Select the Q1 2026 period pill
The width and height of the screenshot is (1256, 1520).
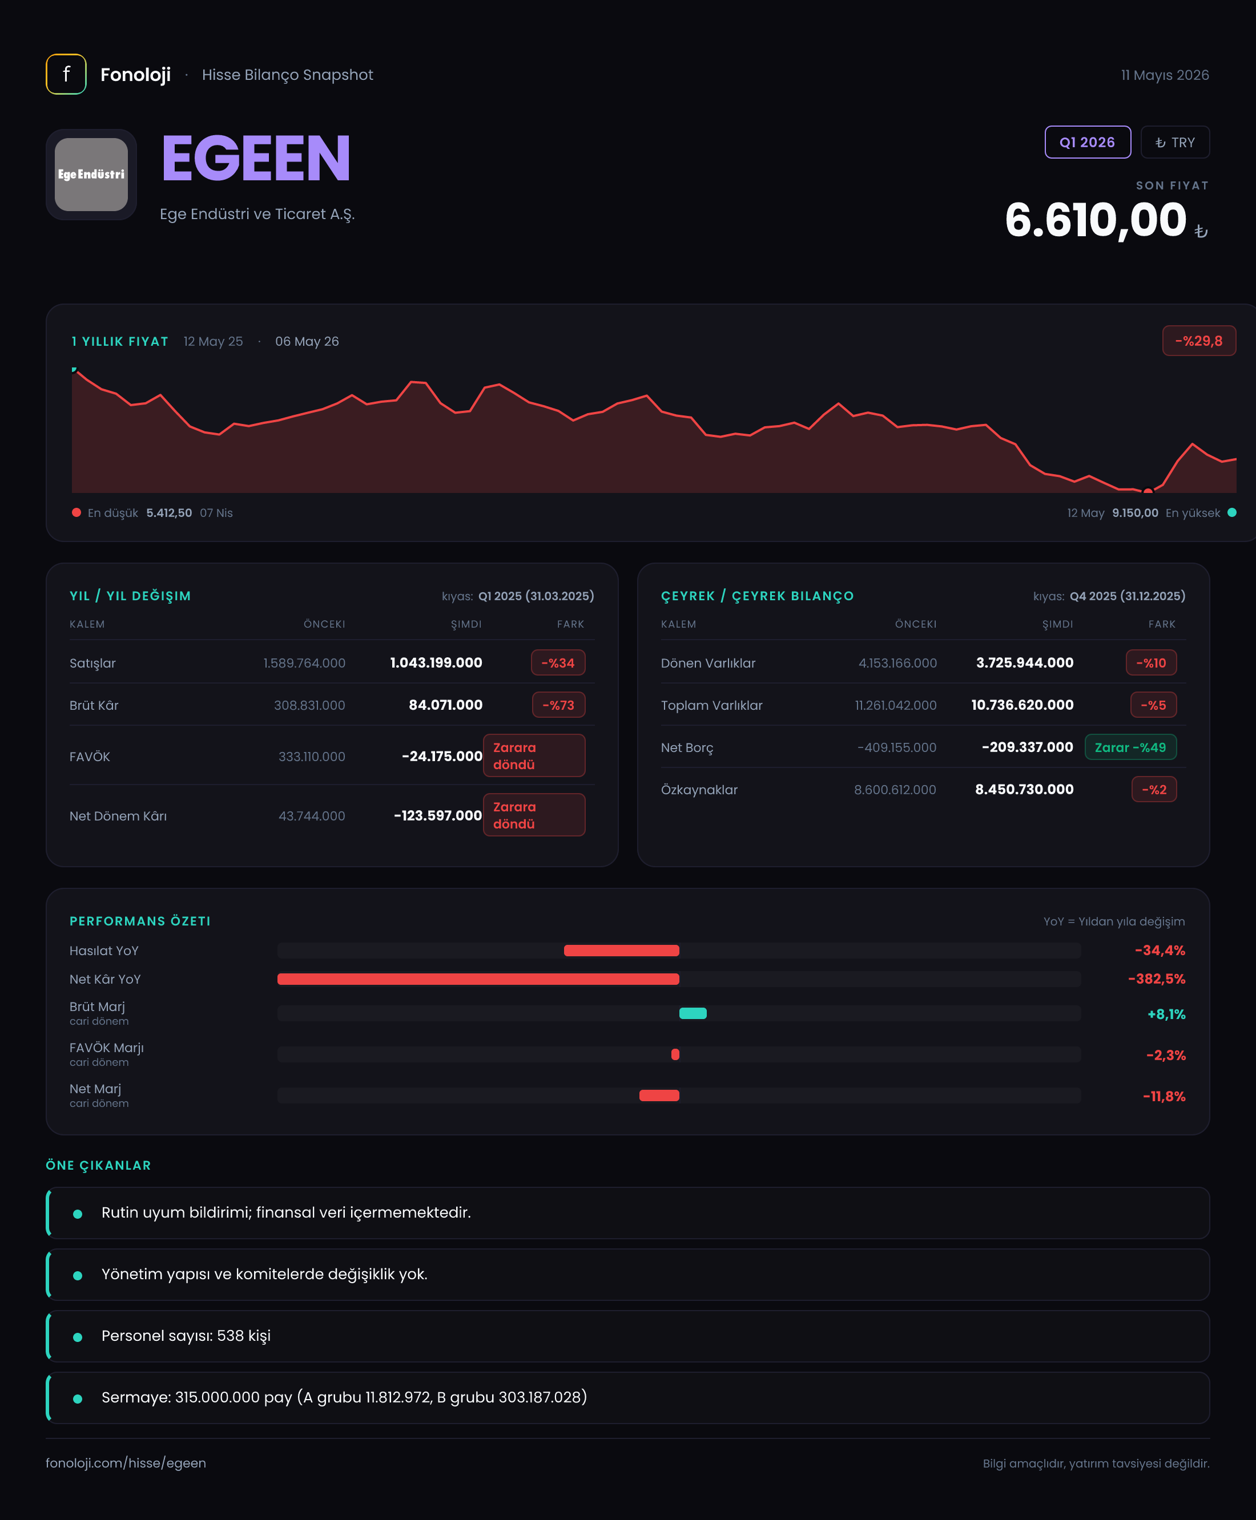pyautogui.click(x=1088, y=143)
